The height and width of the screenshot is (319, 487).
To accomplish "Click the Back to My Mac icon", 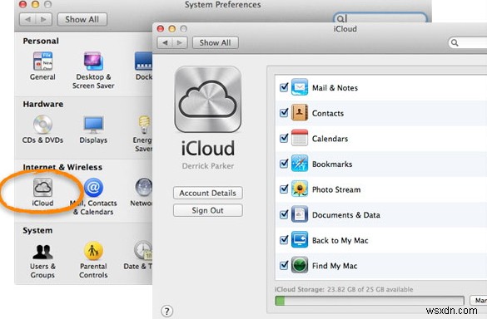I will point(300,239).
